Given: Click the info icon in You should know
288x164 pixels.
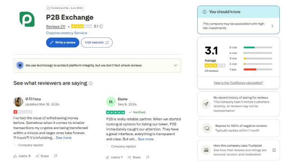Looking at the screenshot, I should (x=204, y=12).
